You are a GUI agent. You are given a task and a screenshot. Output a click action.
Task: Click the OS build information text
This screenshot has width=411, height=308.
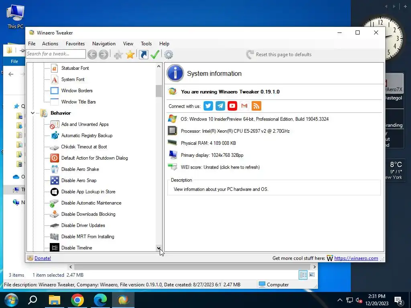coord(254,119)
